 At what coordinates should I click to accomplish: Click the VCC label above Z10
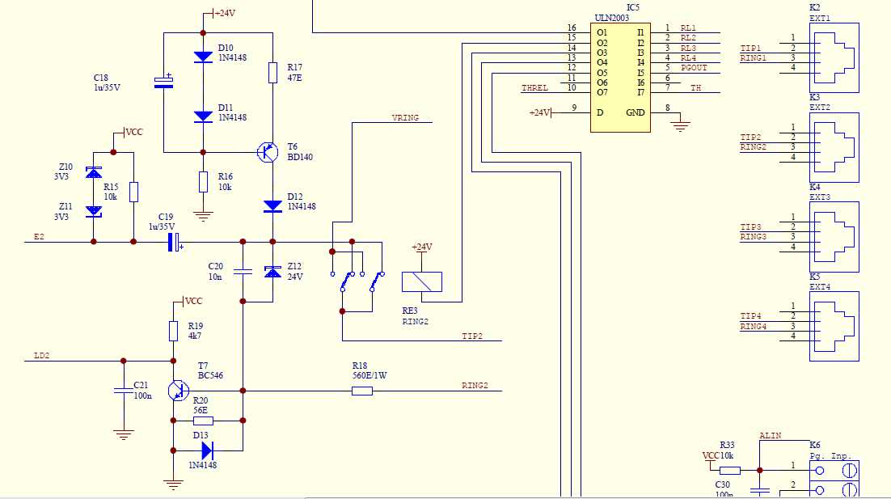coord(133,132)
